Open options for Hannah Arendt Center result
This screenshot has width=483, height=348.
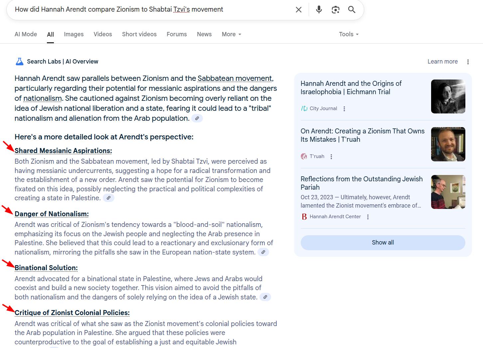pyautogui.click(x=368, y=217)
